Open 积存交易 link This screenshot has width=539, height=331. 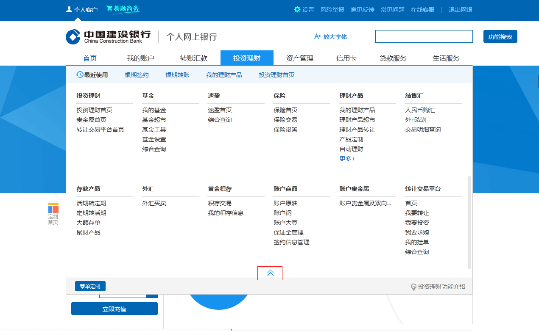[x=220, y=203]
